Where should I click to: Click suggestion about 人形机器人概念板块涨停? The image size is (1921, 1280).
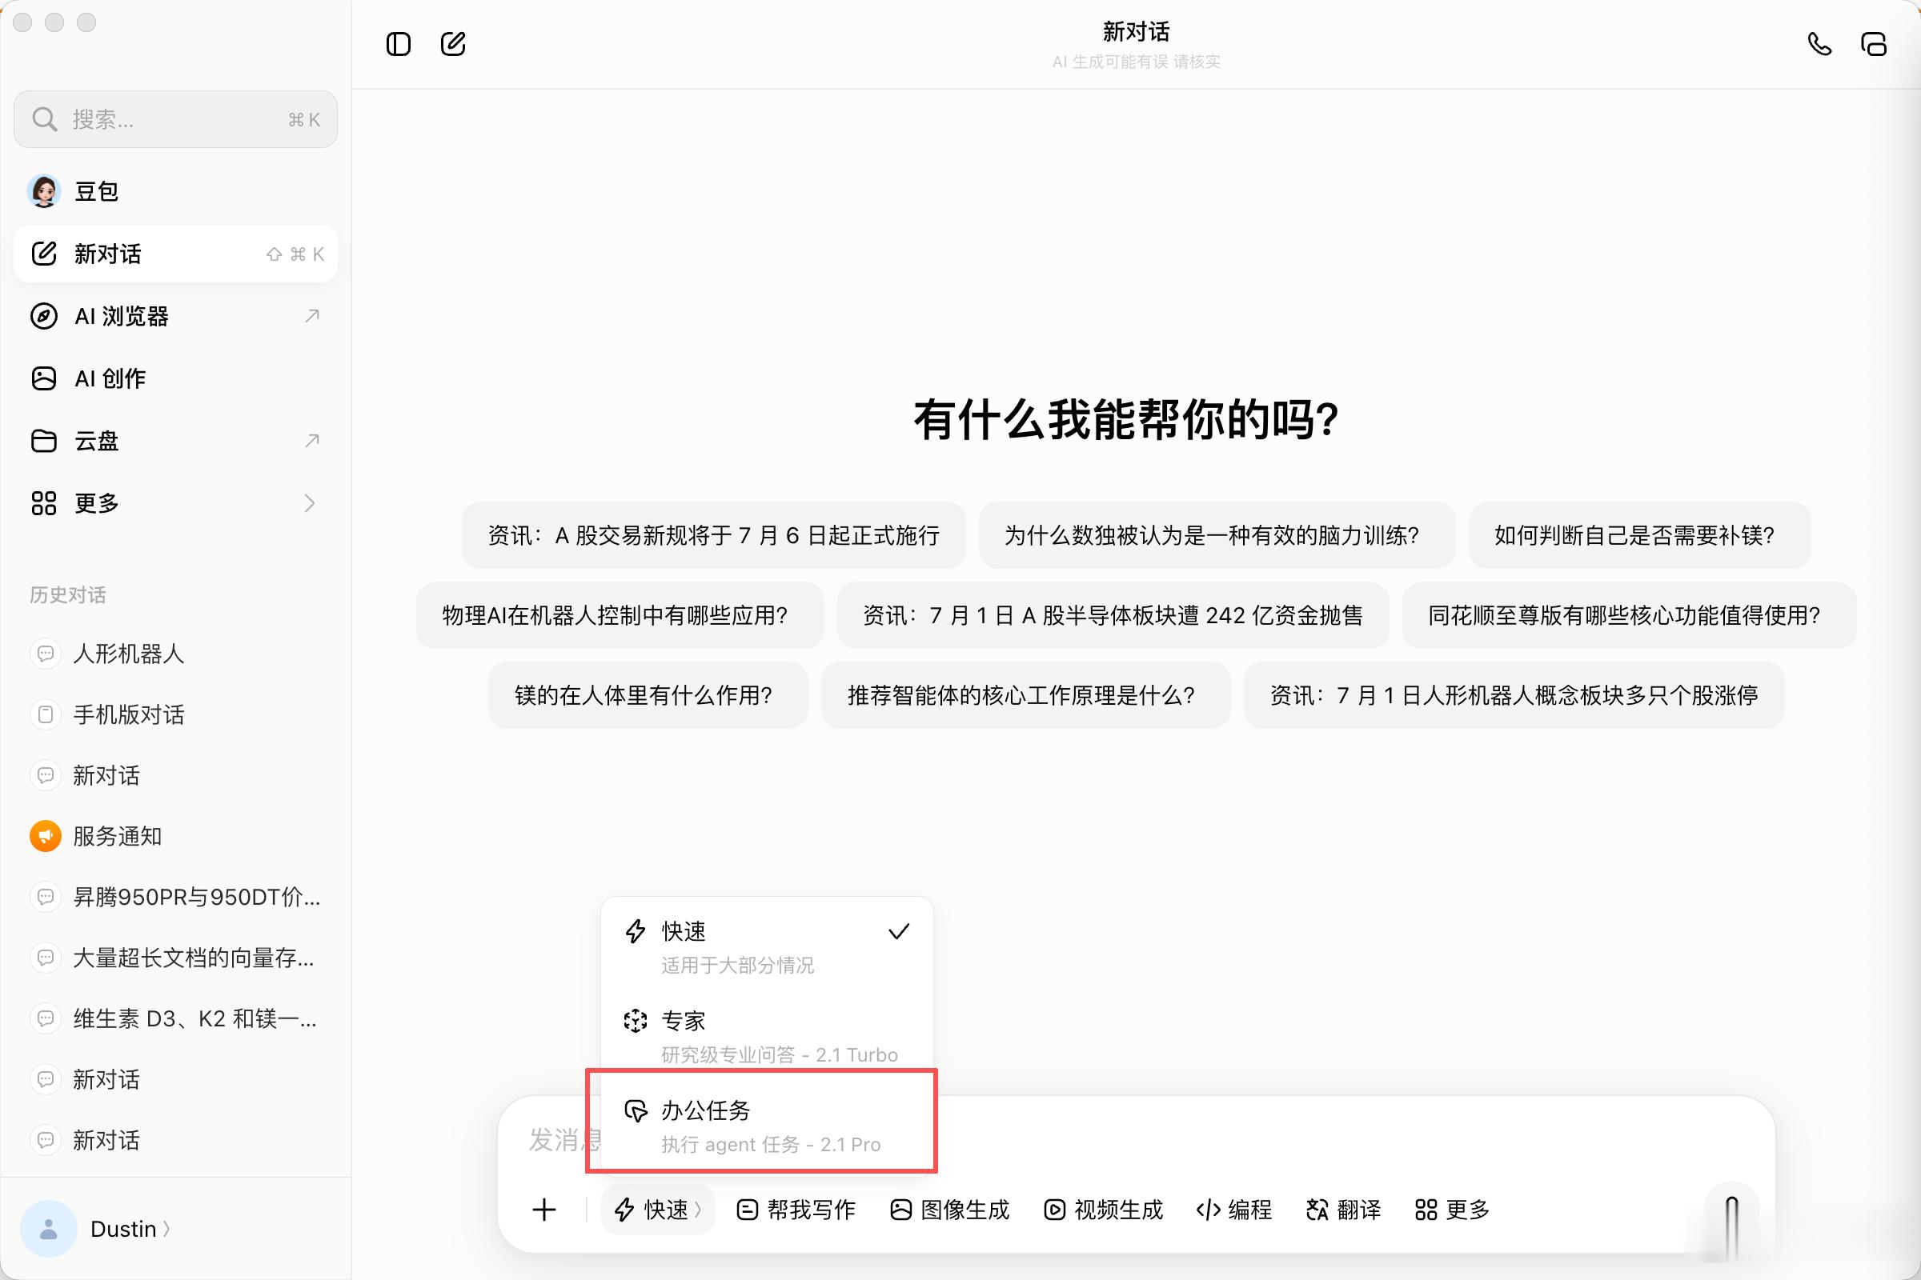click(x=1514, y=695)
